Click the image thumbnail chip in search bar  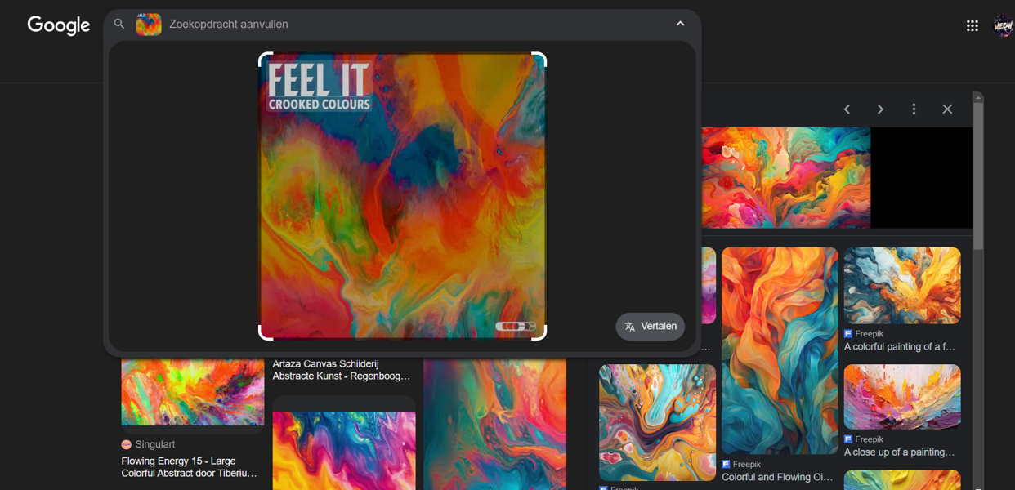click(149, 24)
